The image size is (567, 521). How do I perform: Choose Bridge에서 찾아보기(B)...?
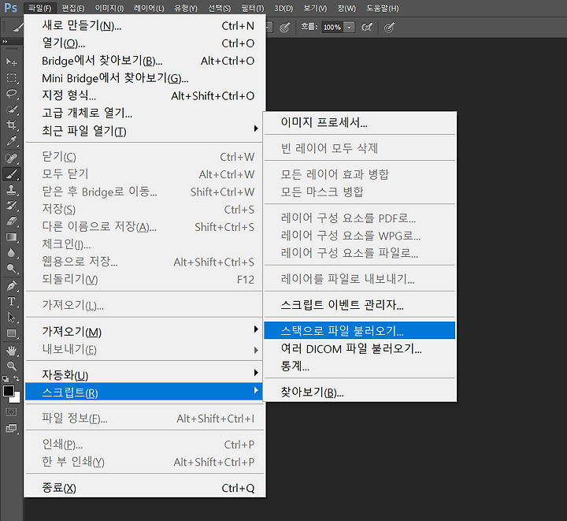click(x=145, y=61)
